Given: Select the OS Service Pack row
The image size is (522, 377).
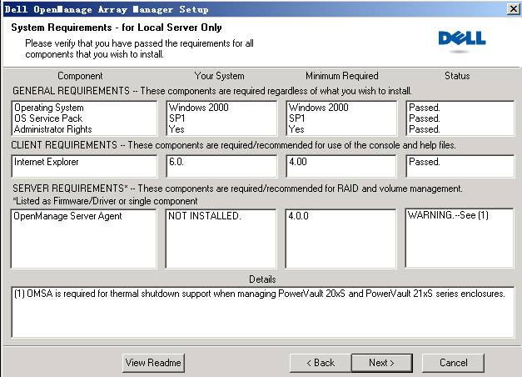Looking at the screenshot, I should (x=48, y=118).
